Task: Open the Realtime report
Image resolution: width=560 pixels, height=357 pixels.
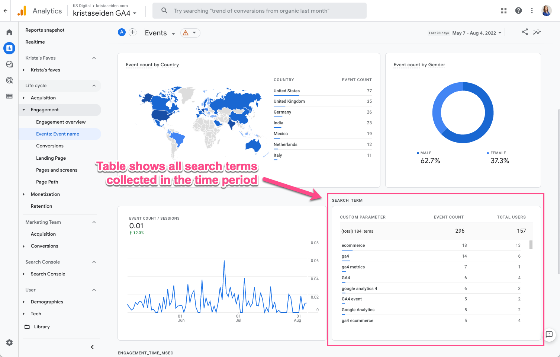Action: point(35,42)
